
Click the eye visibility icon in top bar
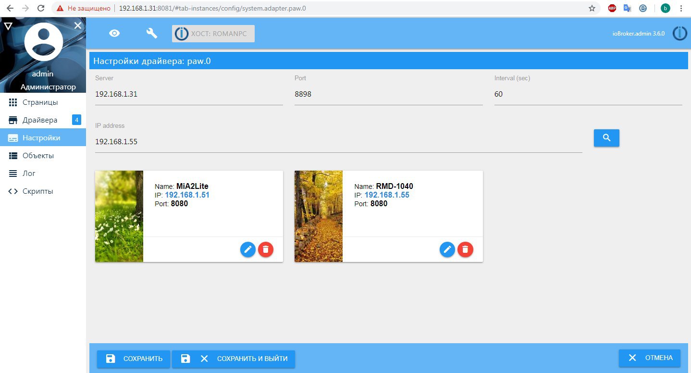tap(114, 33)
